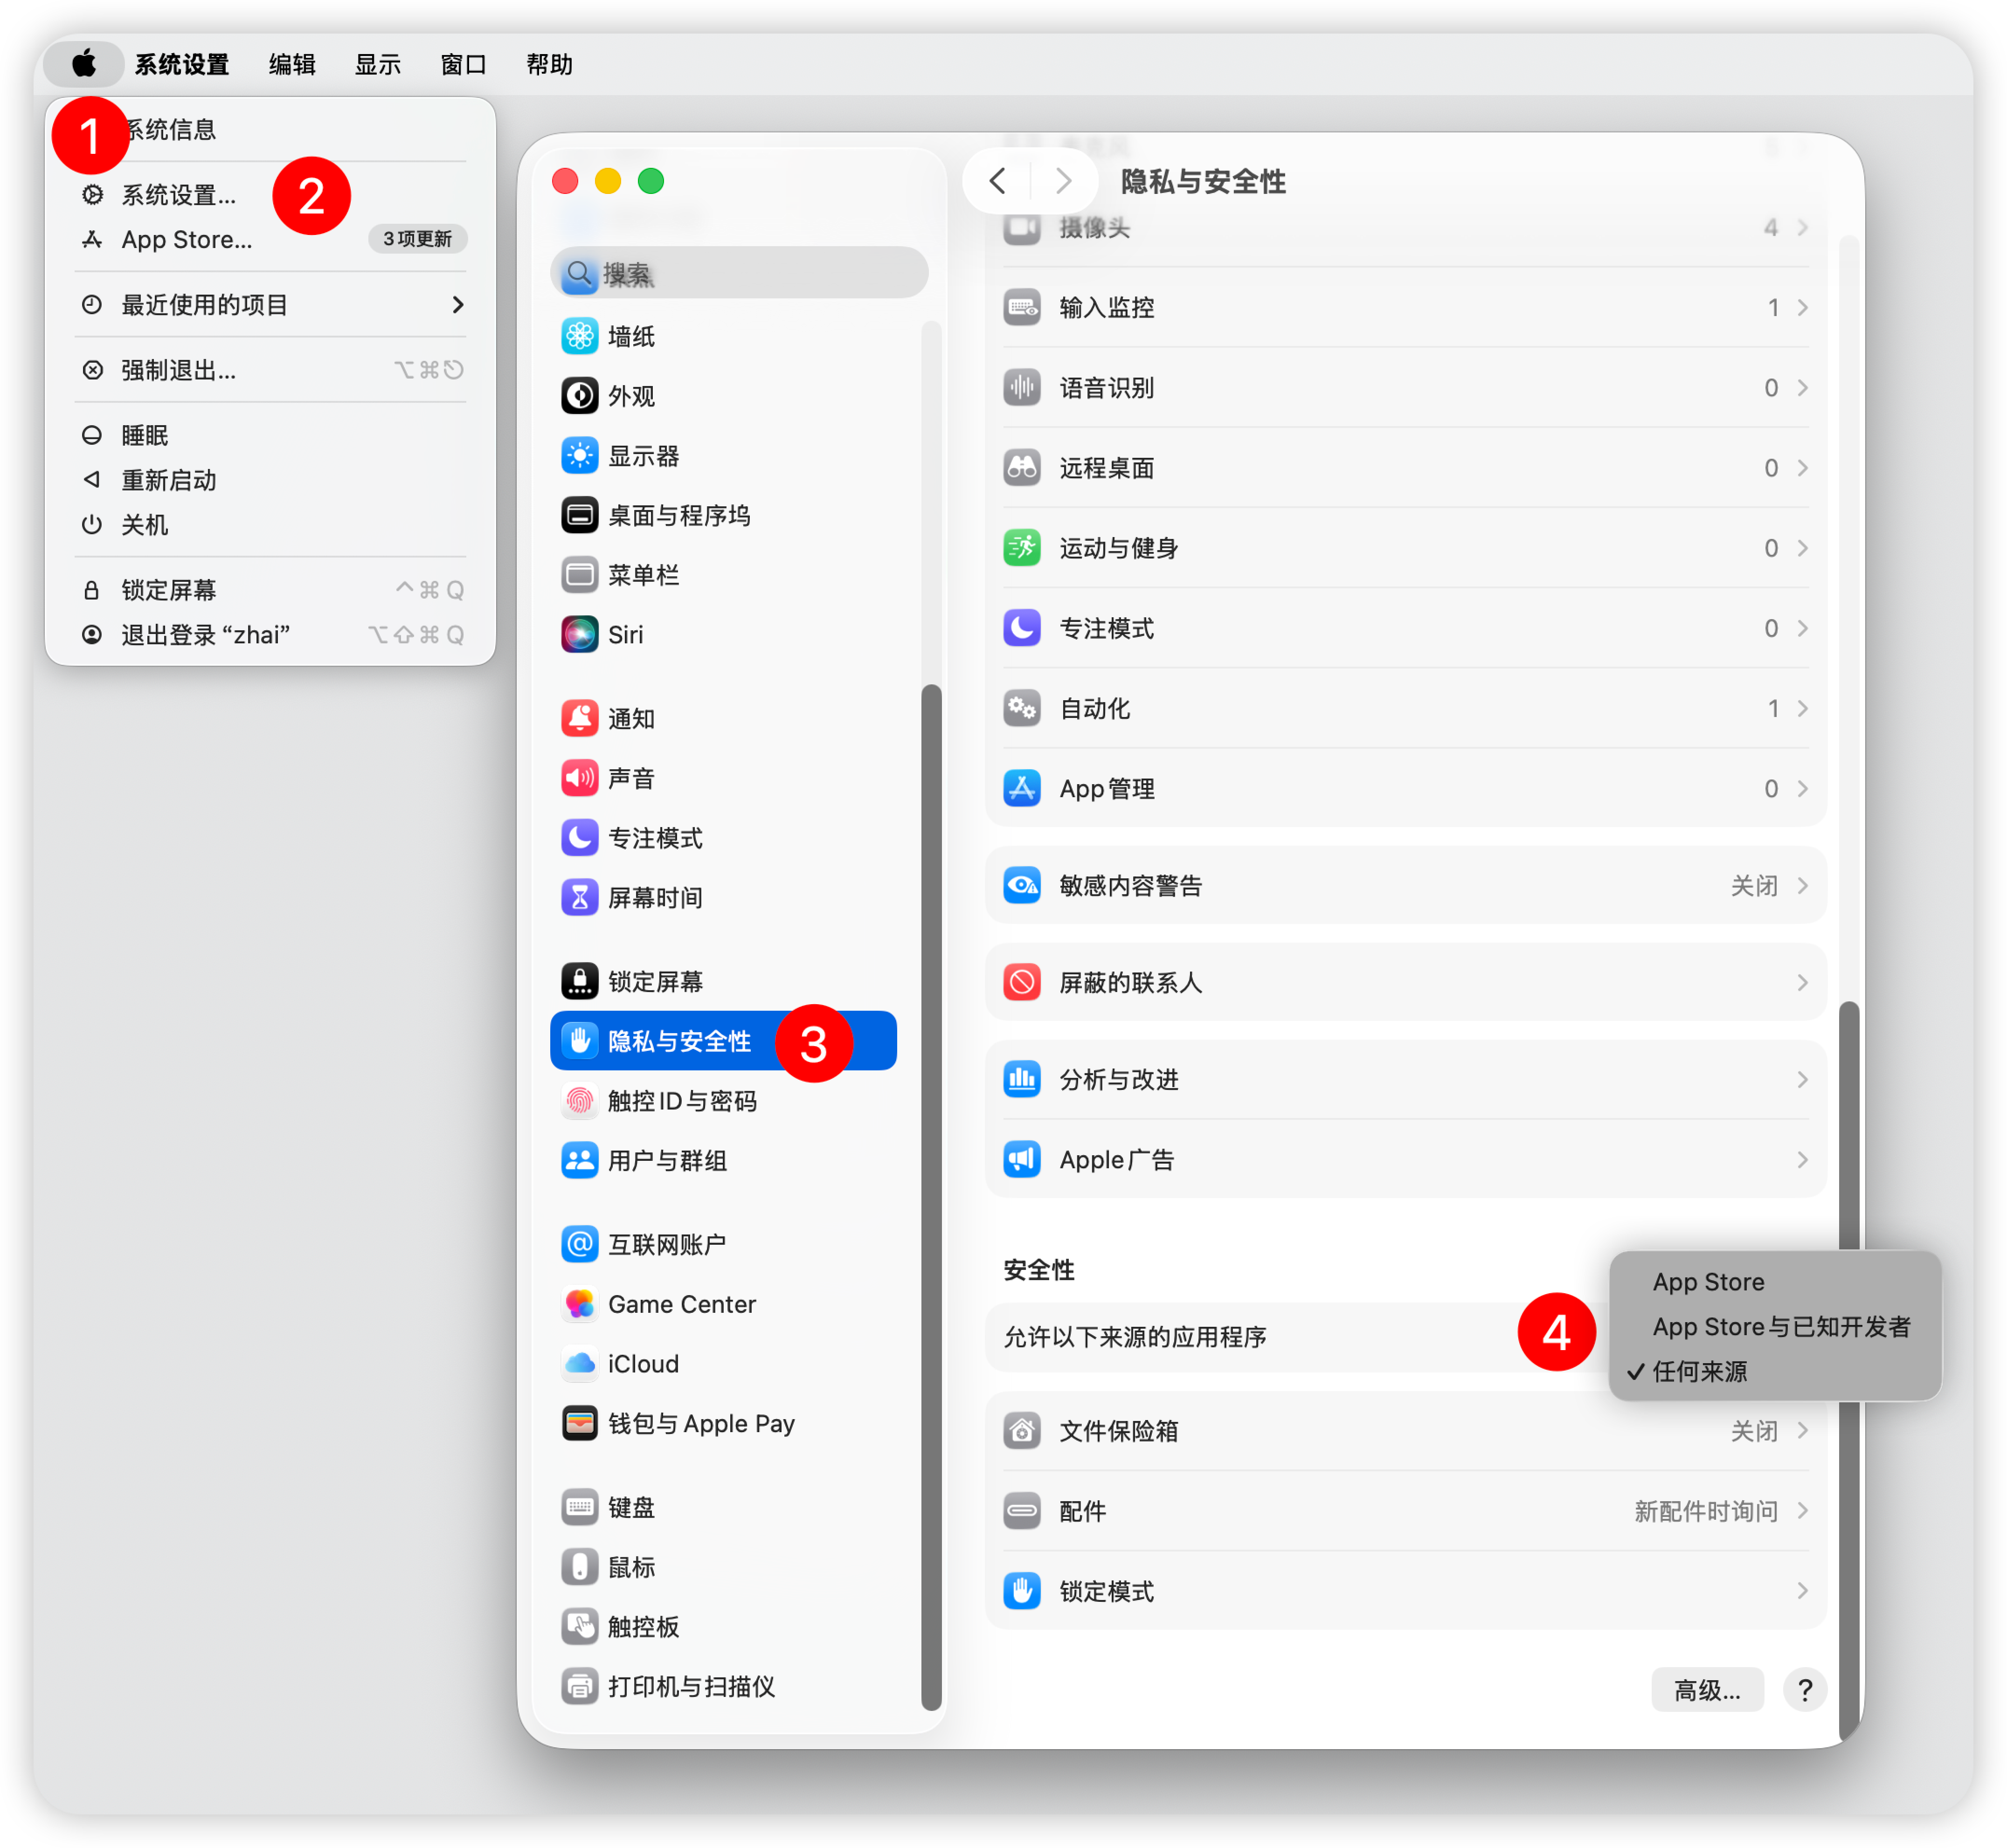Click the Game Center icon in sidebar
The image size is (2007, 1848).
point(579,1303)
